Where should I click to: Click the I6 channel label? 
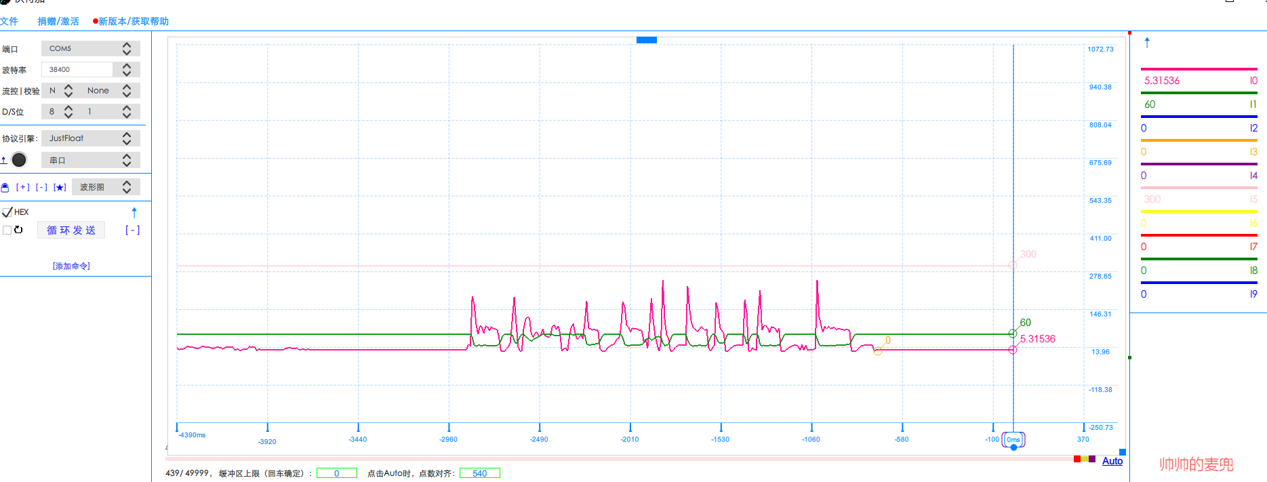pos(1253,223)
